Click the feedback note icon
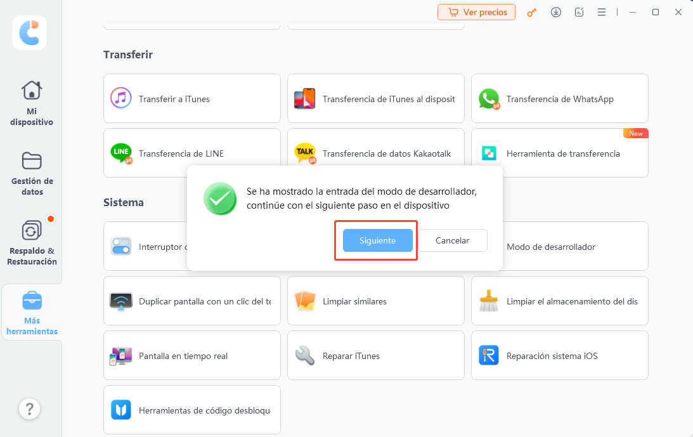The width and height of the screenshot is (693, 437). click(x=578, y=13)
